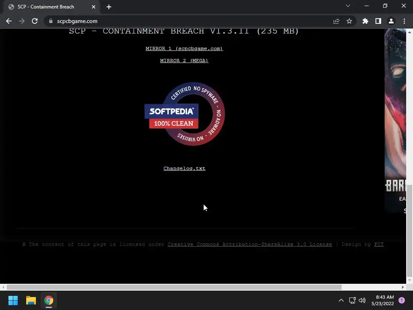
Task: Go back to the previous page
Action: tap(9, 21)
